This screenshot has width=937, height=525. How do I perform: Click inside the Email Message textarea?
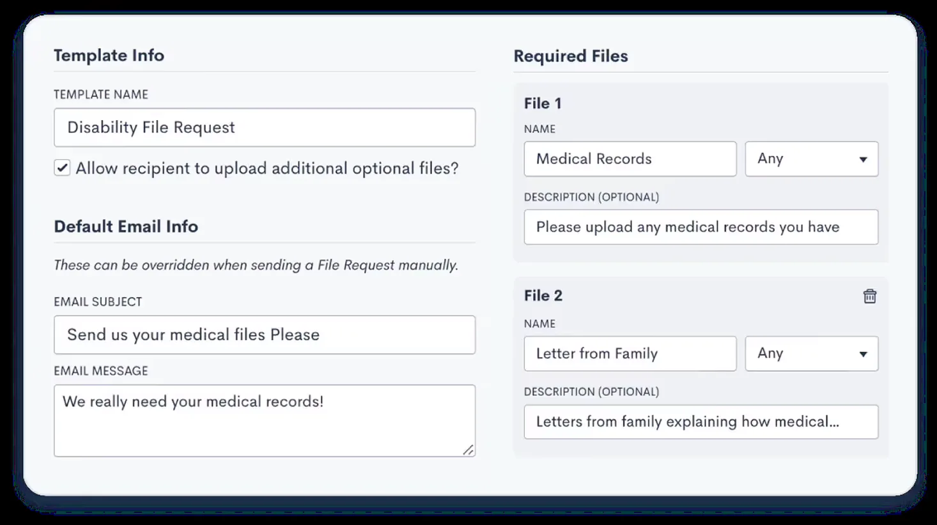[x=264, y=418]
